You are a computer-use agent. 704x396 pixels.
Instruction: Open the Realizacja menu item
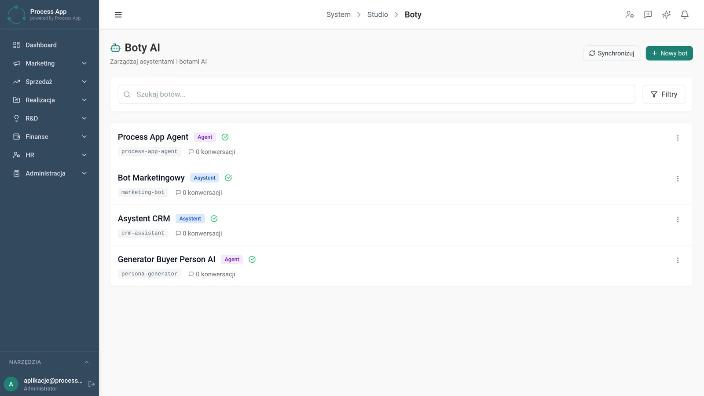49,100
